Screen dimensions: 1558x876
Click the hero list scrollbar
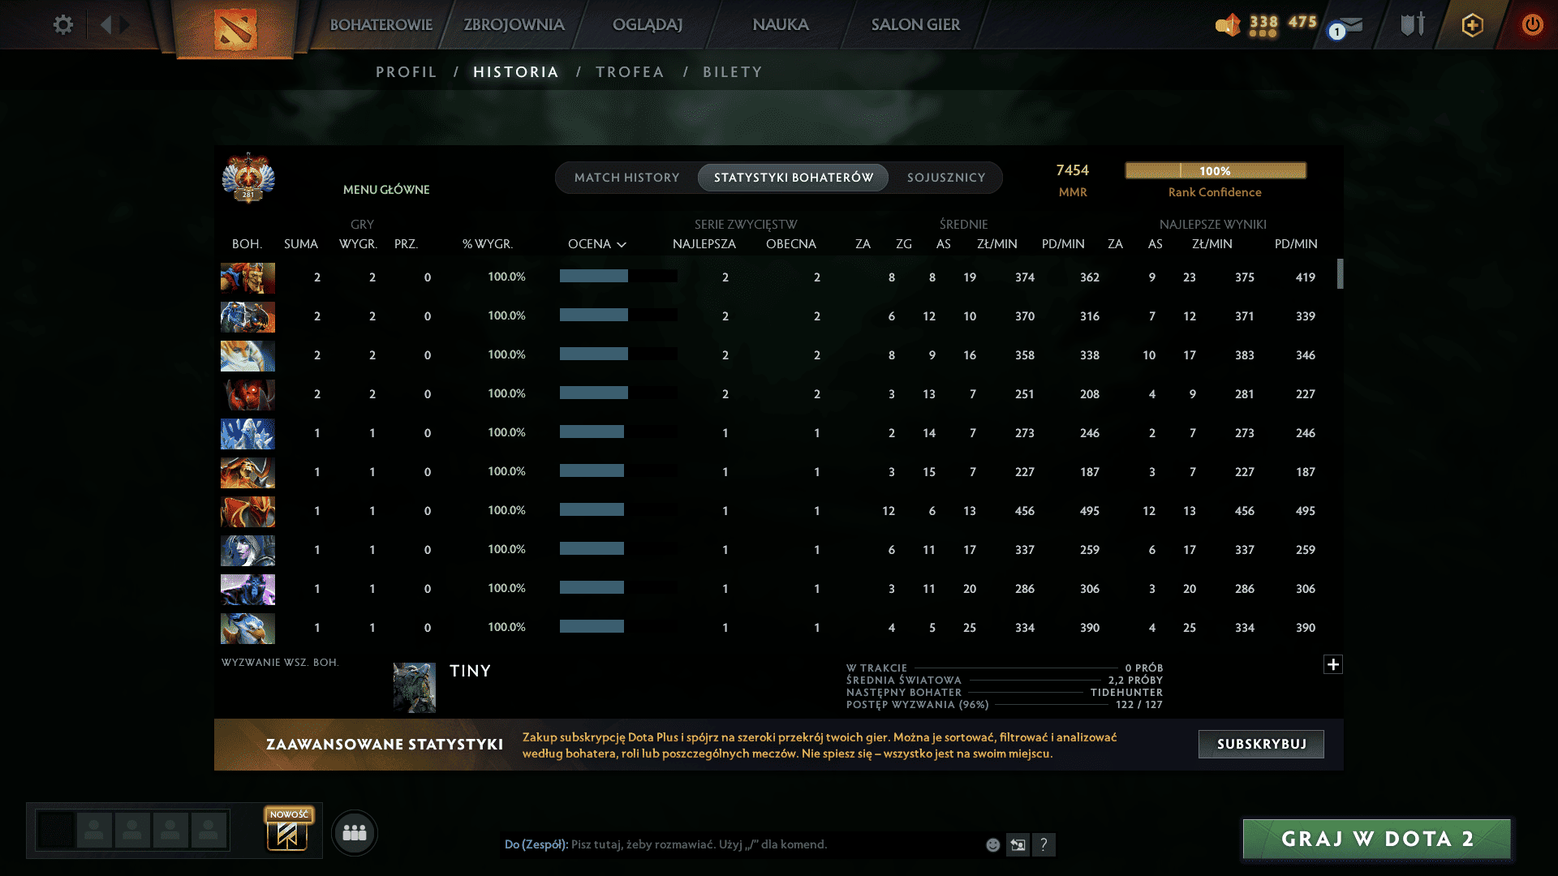1340,274
